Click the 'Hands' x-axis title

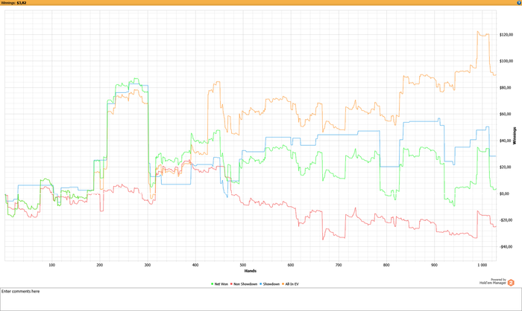[x=251, y=271]
